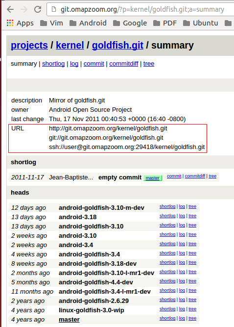Open the empty commit entry
The width and height of the screenshot is (234, 327).
(120, 177)
